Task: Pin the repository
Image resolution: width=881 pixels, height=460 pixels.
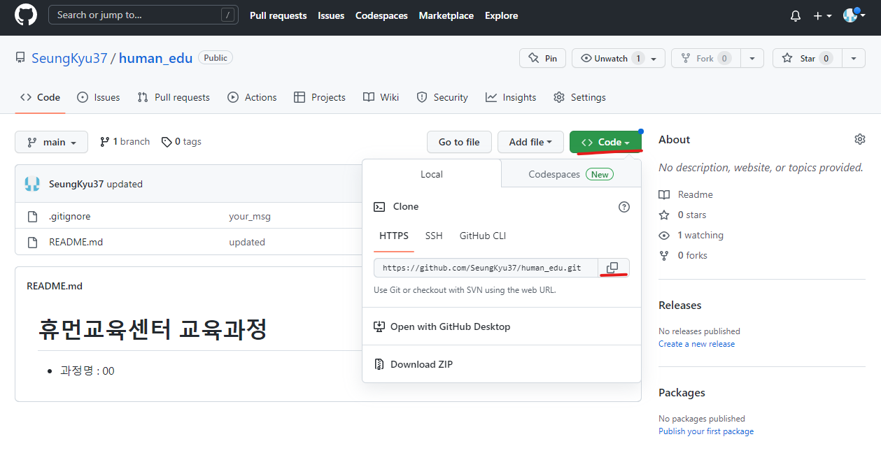Action: coord(542,58)
